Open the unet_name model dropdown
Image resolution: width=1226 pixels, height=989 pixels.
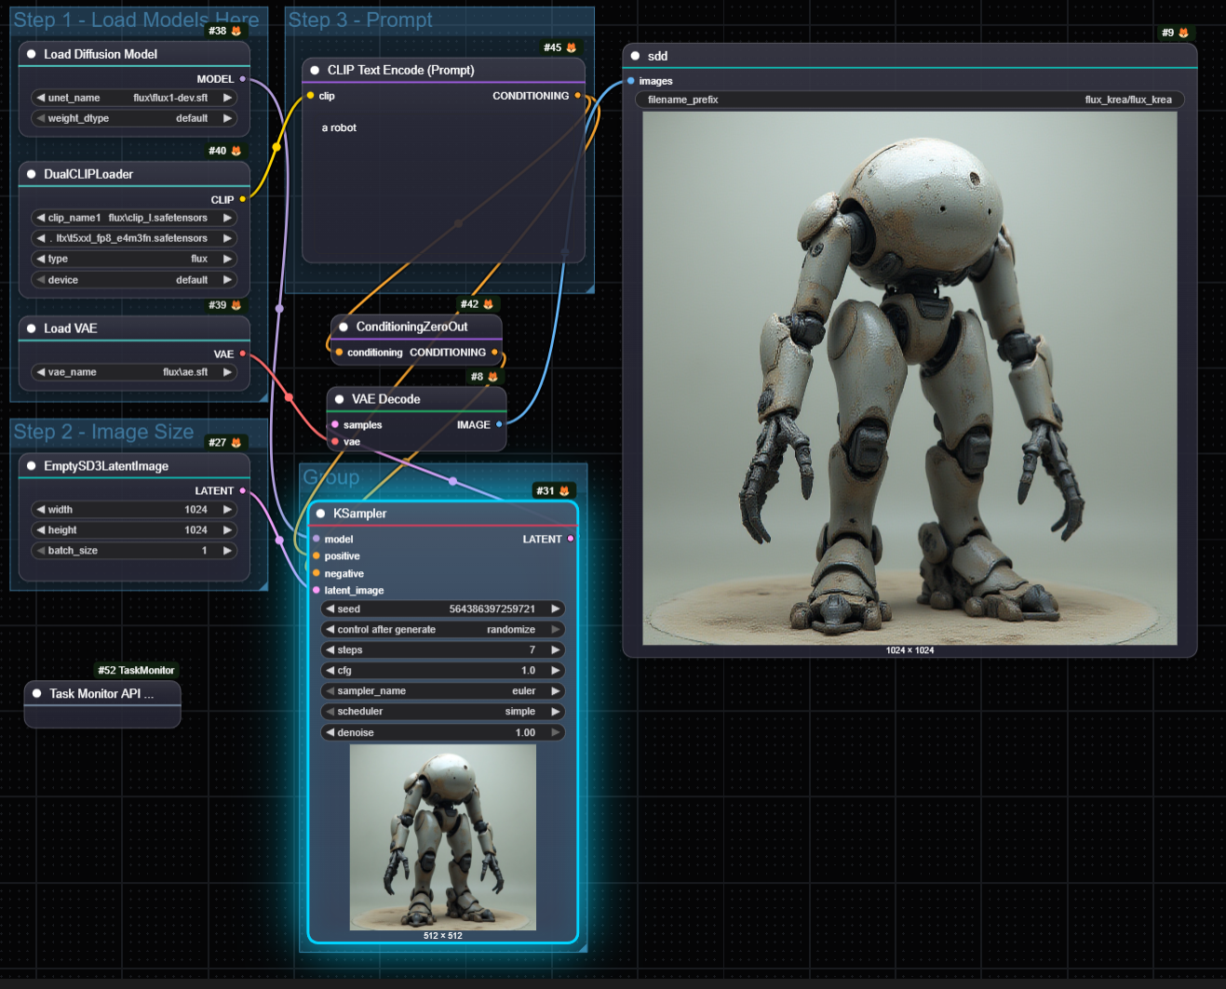(135, 98)
